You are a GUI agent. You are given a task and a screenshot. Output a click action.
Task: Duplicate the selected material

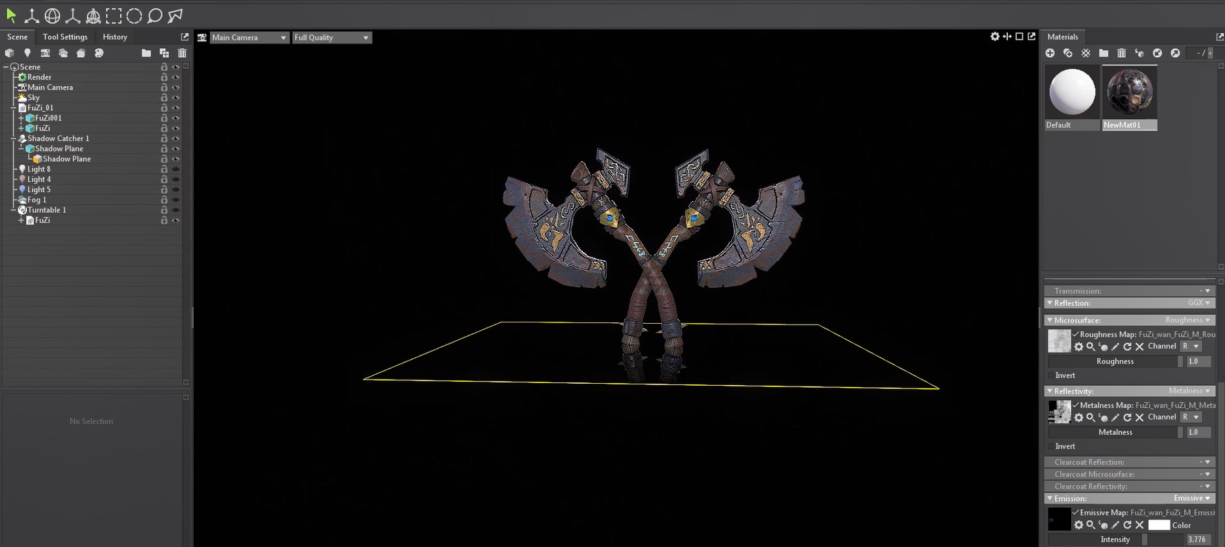[1068, 53]
